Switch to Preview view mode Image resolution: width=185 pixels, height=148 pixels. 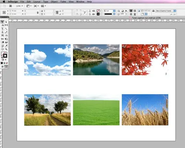click(x=6, y=67)
